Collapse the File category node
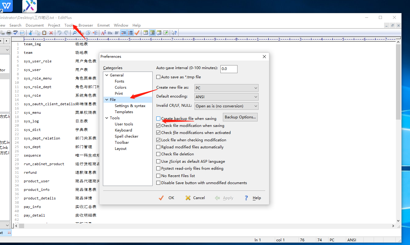 (107, 99)
